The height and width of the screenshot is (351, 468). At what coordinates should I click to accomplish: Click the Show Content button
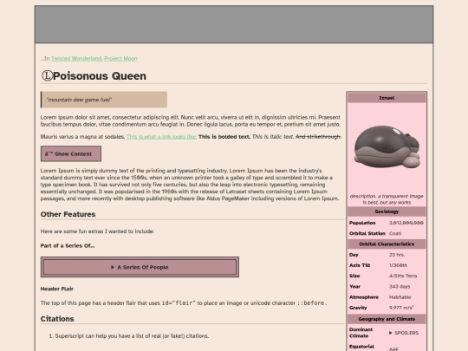pos(71,154)
